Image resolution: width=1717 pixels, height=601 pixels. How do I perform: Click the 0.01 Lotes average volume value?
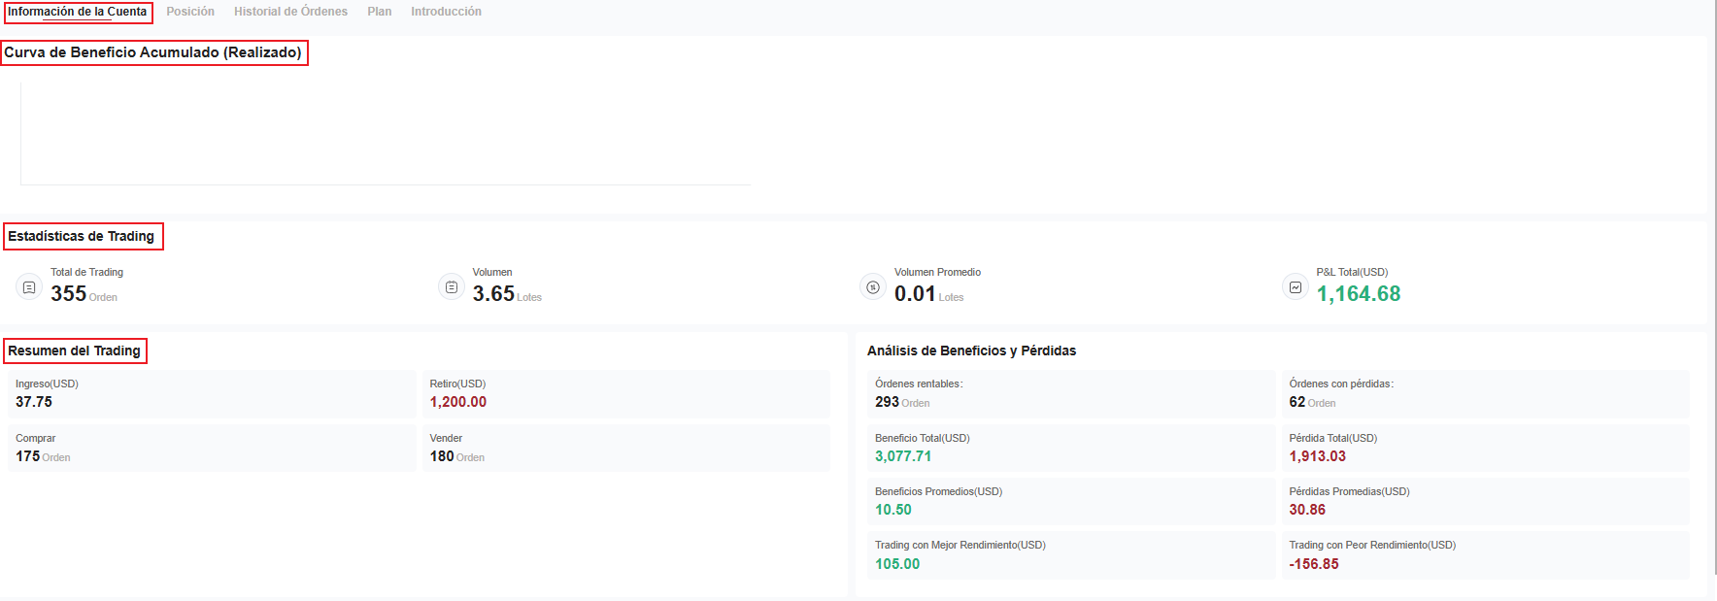coord(915,293)
